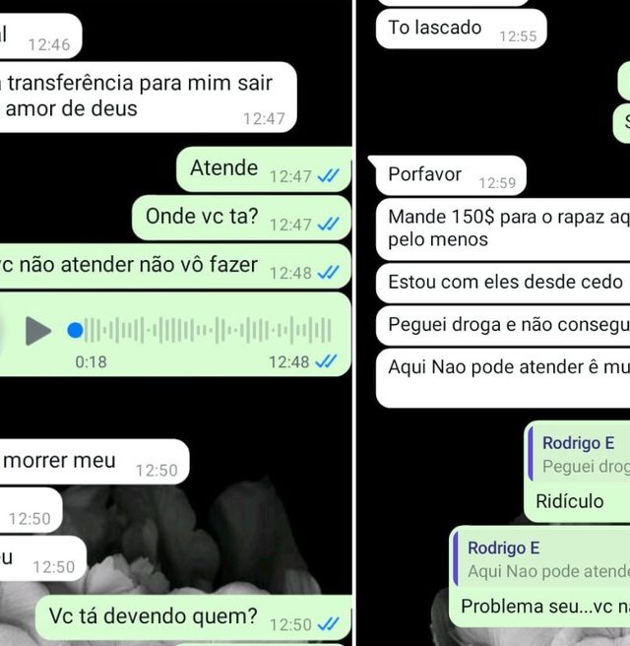This screenshot has width=630, height=646.
Task: Click the 'Peguei droga e não consegu' message
Action: [x=503, y=326]
